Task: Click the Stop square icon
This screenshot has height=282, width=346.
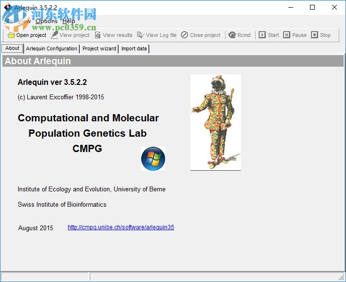Action: click(x=314, y=35)
